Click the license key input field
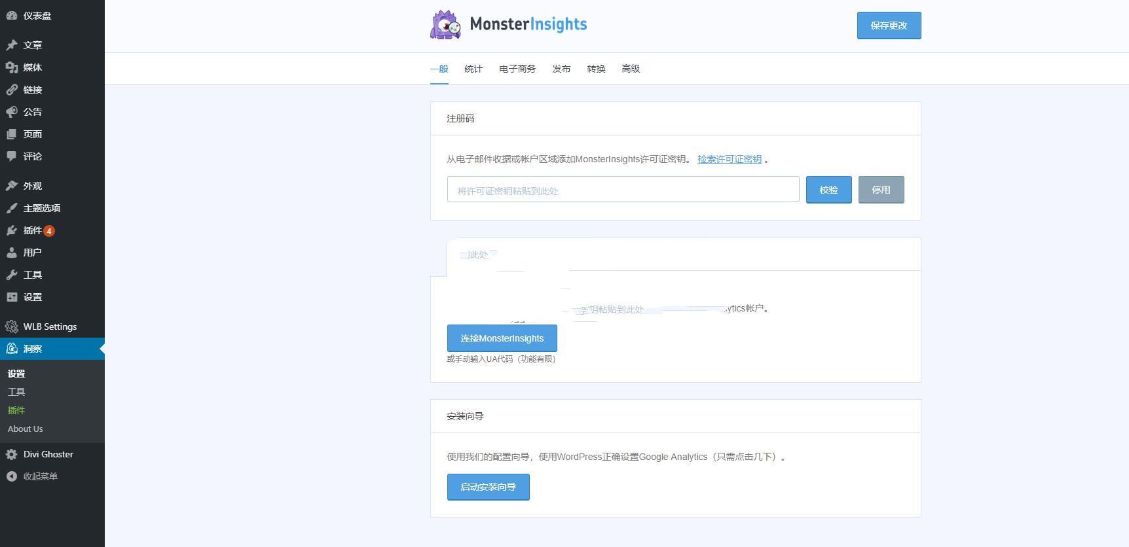The width and height of the screenshot is (1129, 547). click(623, 190)
